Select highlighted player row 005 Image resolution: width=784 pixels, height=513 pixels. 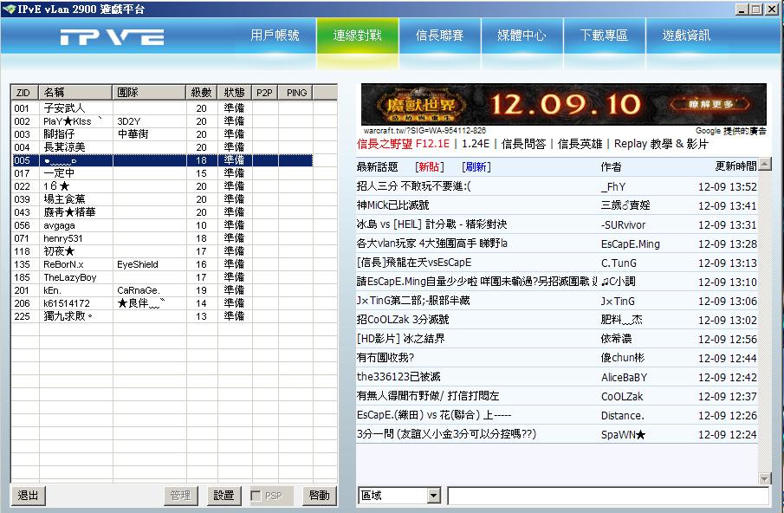[162, 160]
